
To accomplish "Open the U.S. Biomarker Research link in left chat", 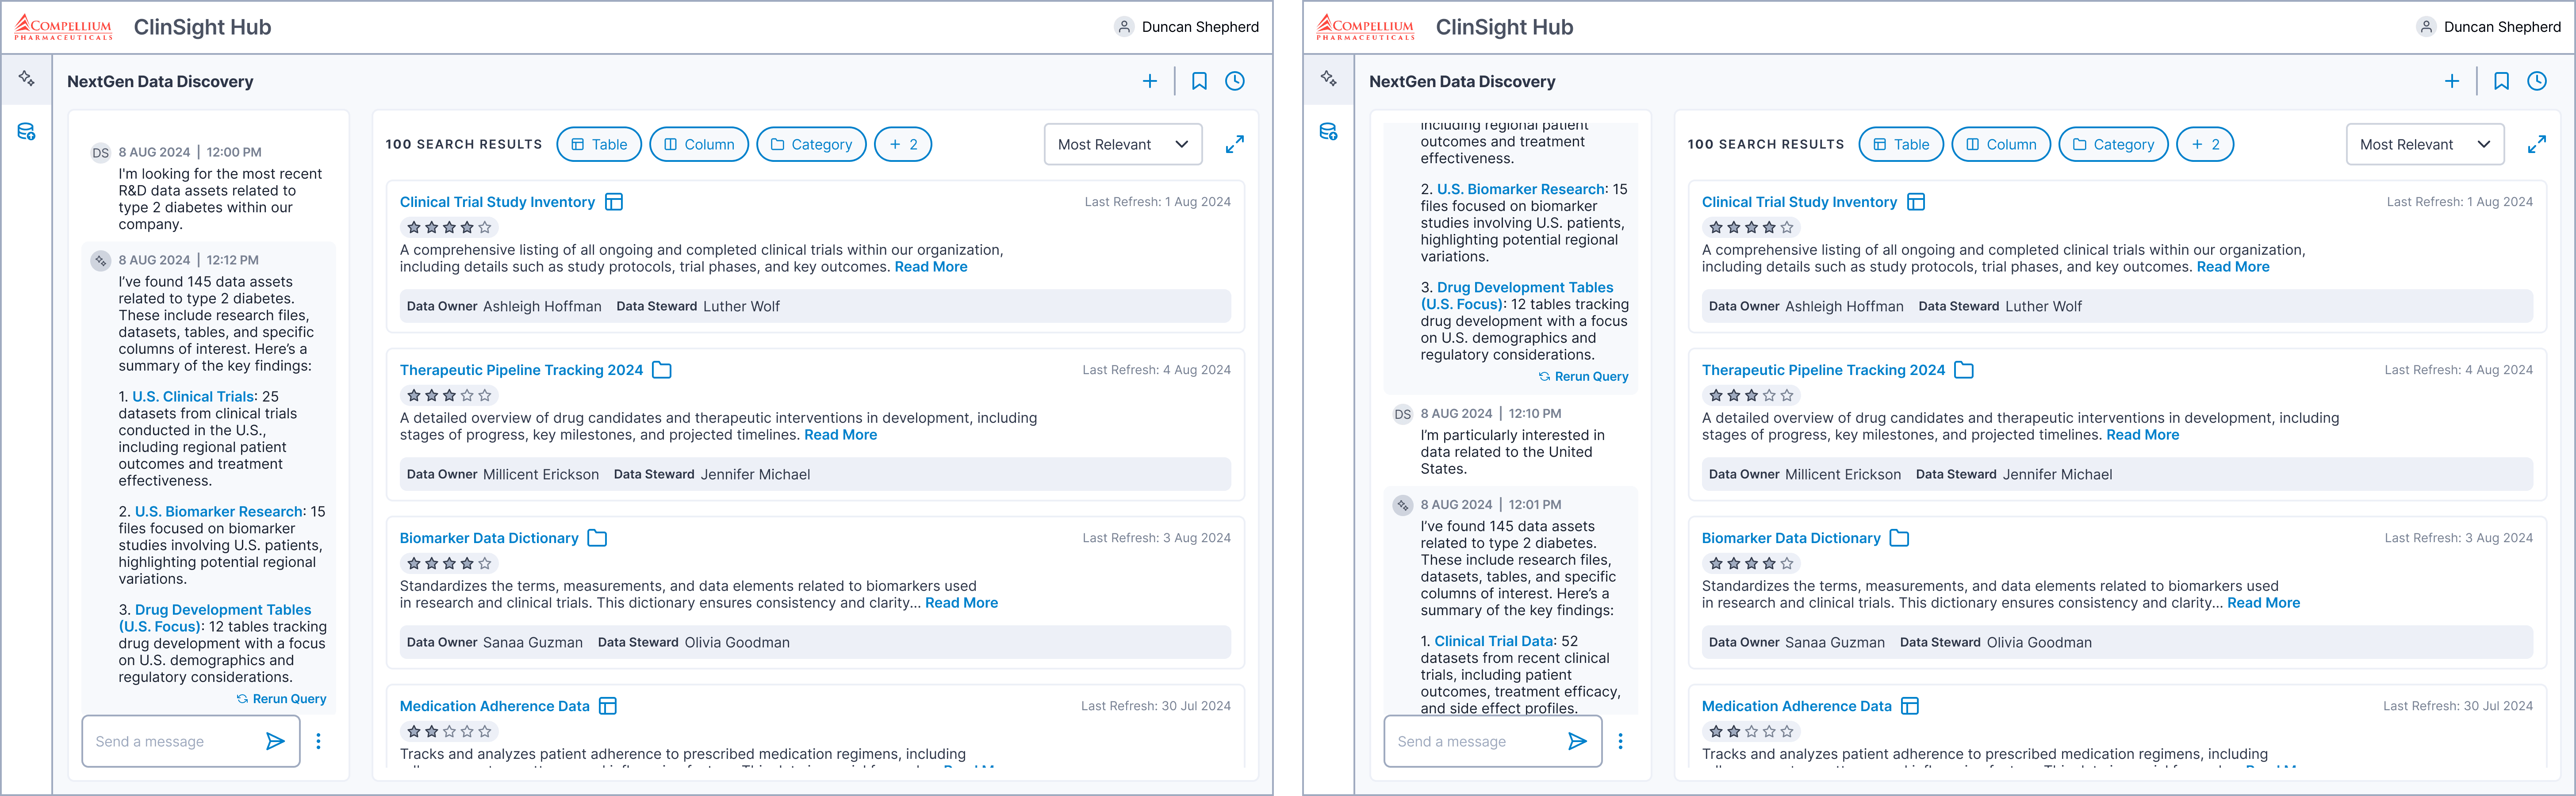I will (x=219, y=512).
